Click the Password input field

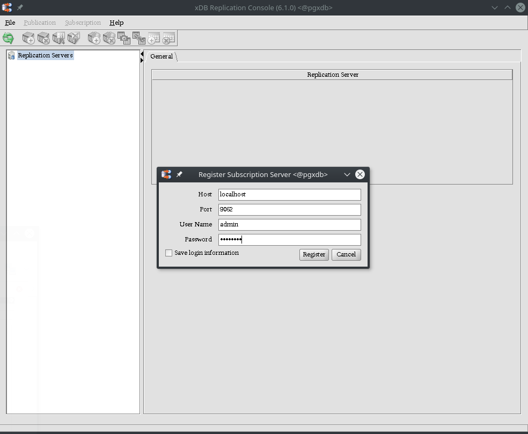290,240
